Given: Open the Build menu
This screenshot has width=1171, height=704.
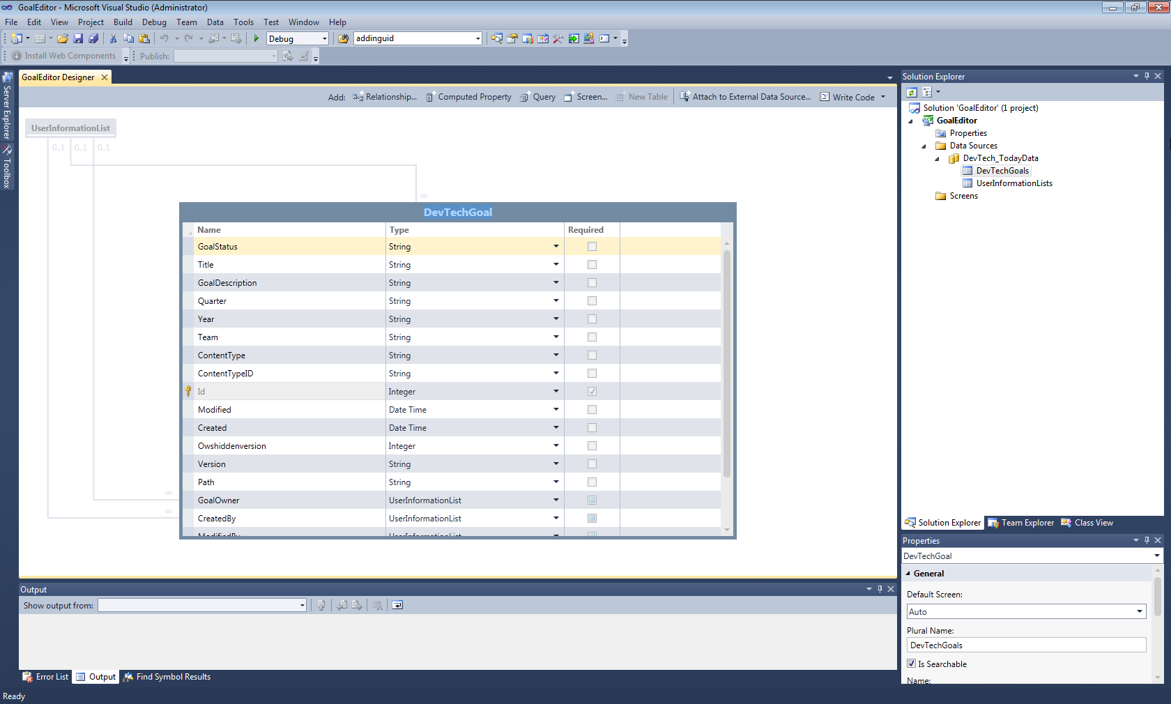Looking at the screenshot, I should (123, 22).
